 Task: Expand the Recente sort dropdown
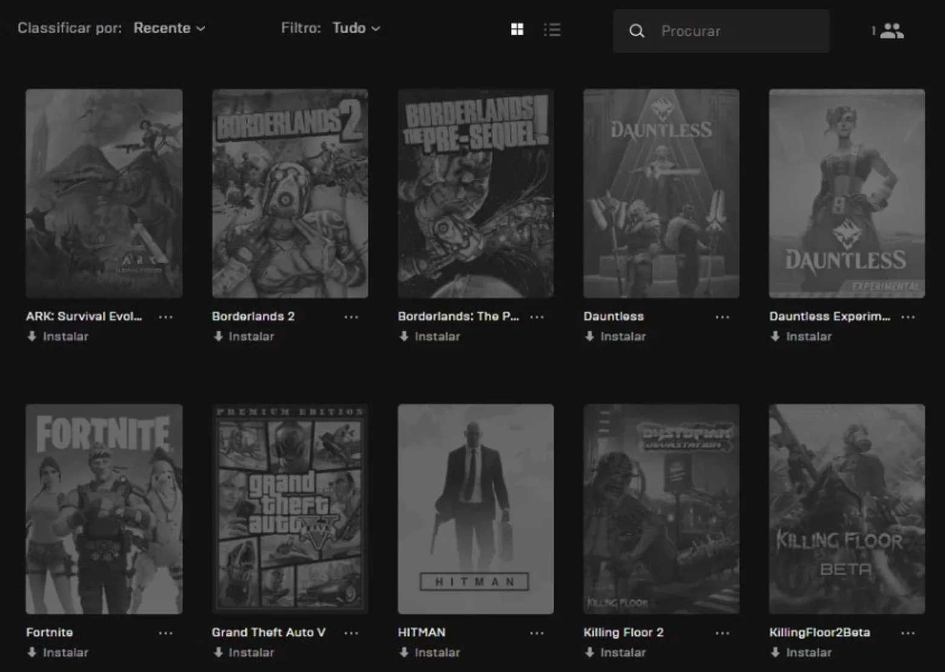tap(170, 28)
